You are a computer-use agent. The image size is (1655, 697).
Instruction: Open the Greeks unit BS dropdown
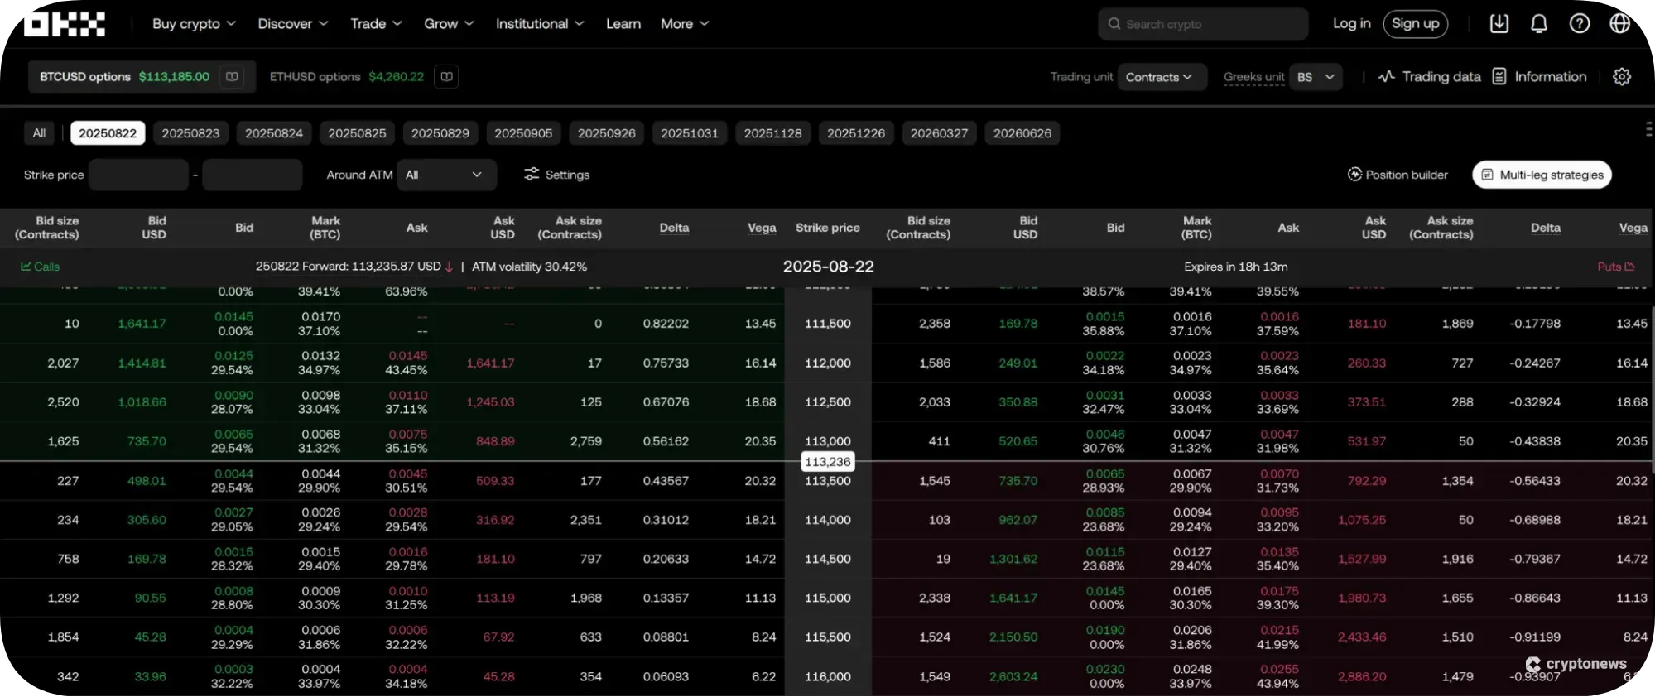pyautogui.click(x=1316, y=77)
